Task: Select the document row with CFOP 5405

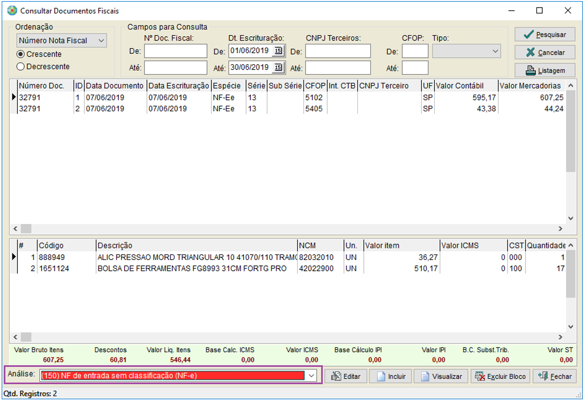Action: tap(288, 109)
